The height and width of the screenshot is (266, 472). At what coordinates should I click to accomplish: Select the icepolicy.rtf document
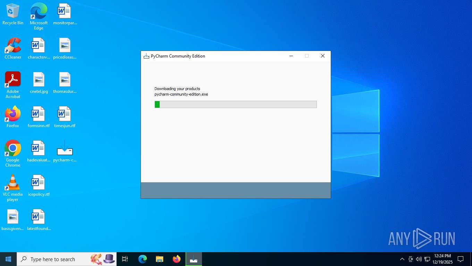[x=39, y=186]
